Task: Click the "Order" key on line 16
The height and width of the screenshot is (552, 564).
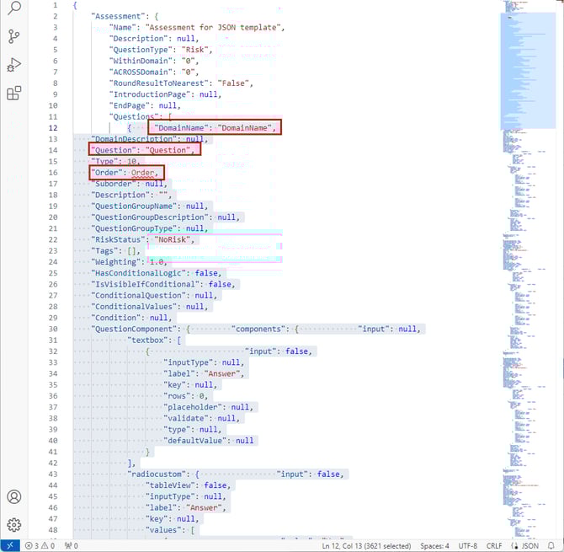Action: [109, 172]
